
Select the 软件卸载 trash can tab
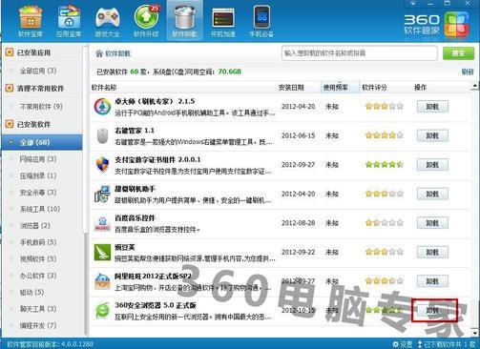click(184, 21)
